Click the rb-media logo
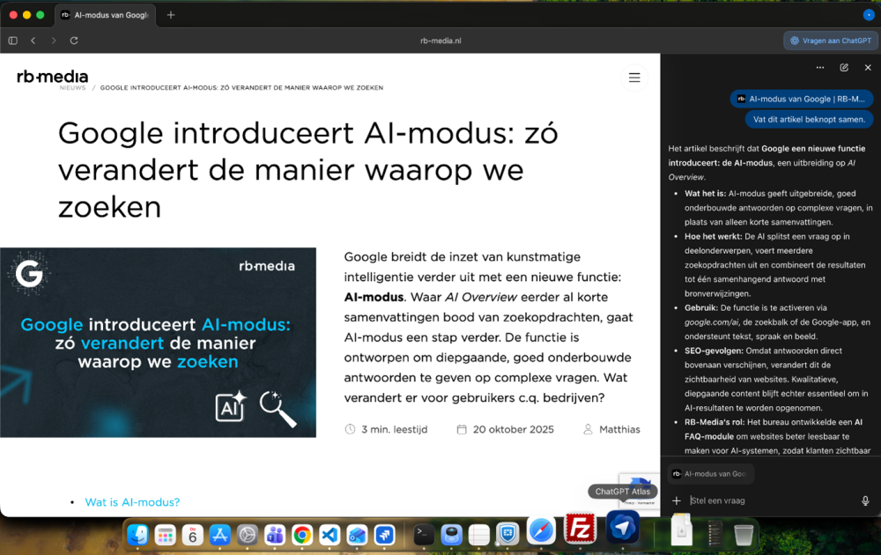Viewport: 881px width, 555px height. [52, 76]
